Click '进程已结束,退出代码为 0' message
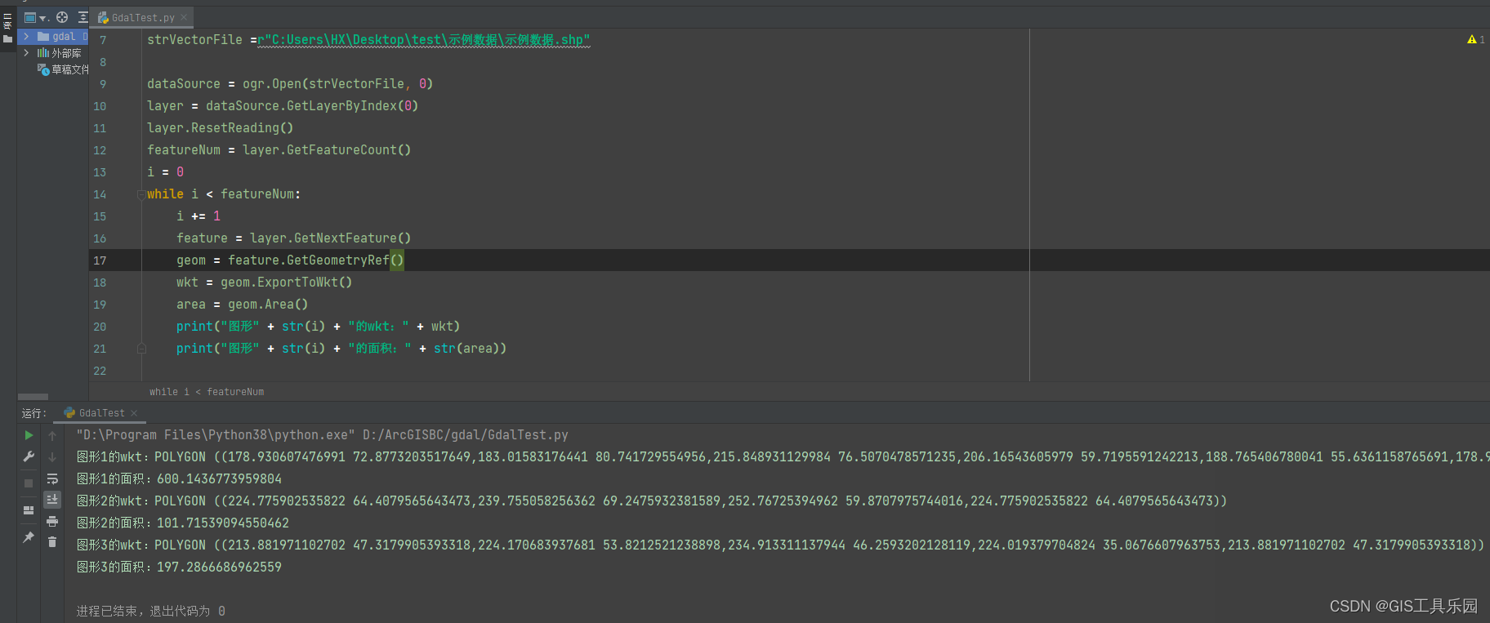Screen dimensions: 1490x623 (150, 612)
